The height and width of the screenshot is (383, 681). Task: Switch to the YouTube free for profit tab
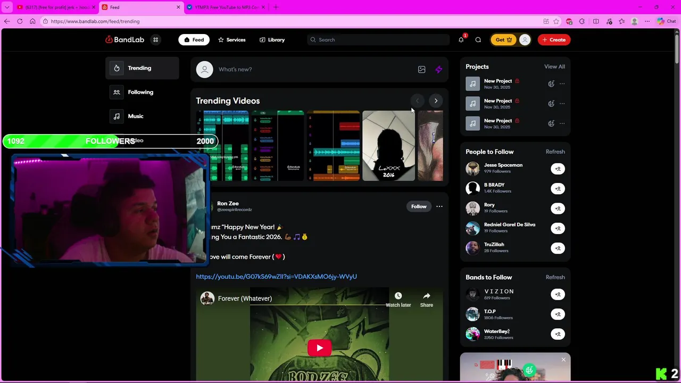click(x=56, y=7)
